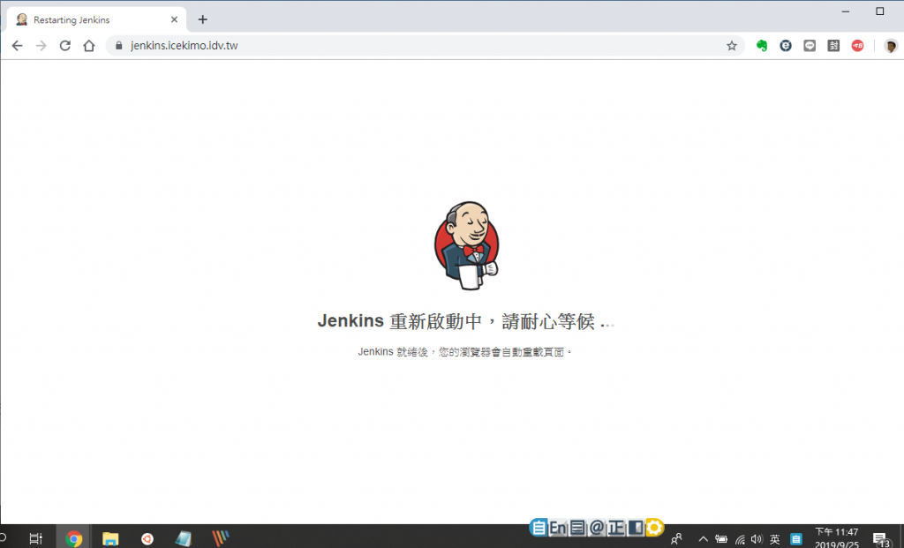Toggle the En language mode on IME bar
The width and height of the screenshot is (904, 548).
point(558,527)
